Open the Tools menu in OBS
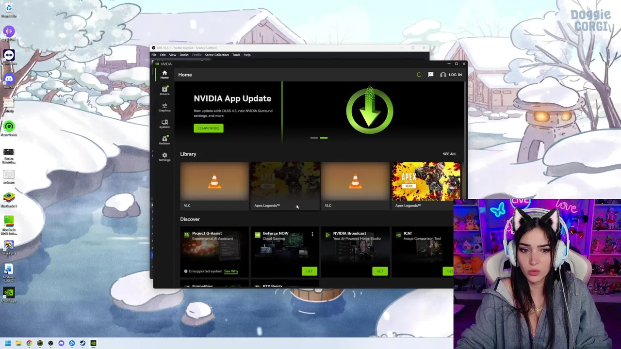Viewport: 621px width, 349px height. 236,55
